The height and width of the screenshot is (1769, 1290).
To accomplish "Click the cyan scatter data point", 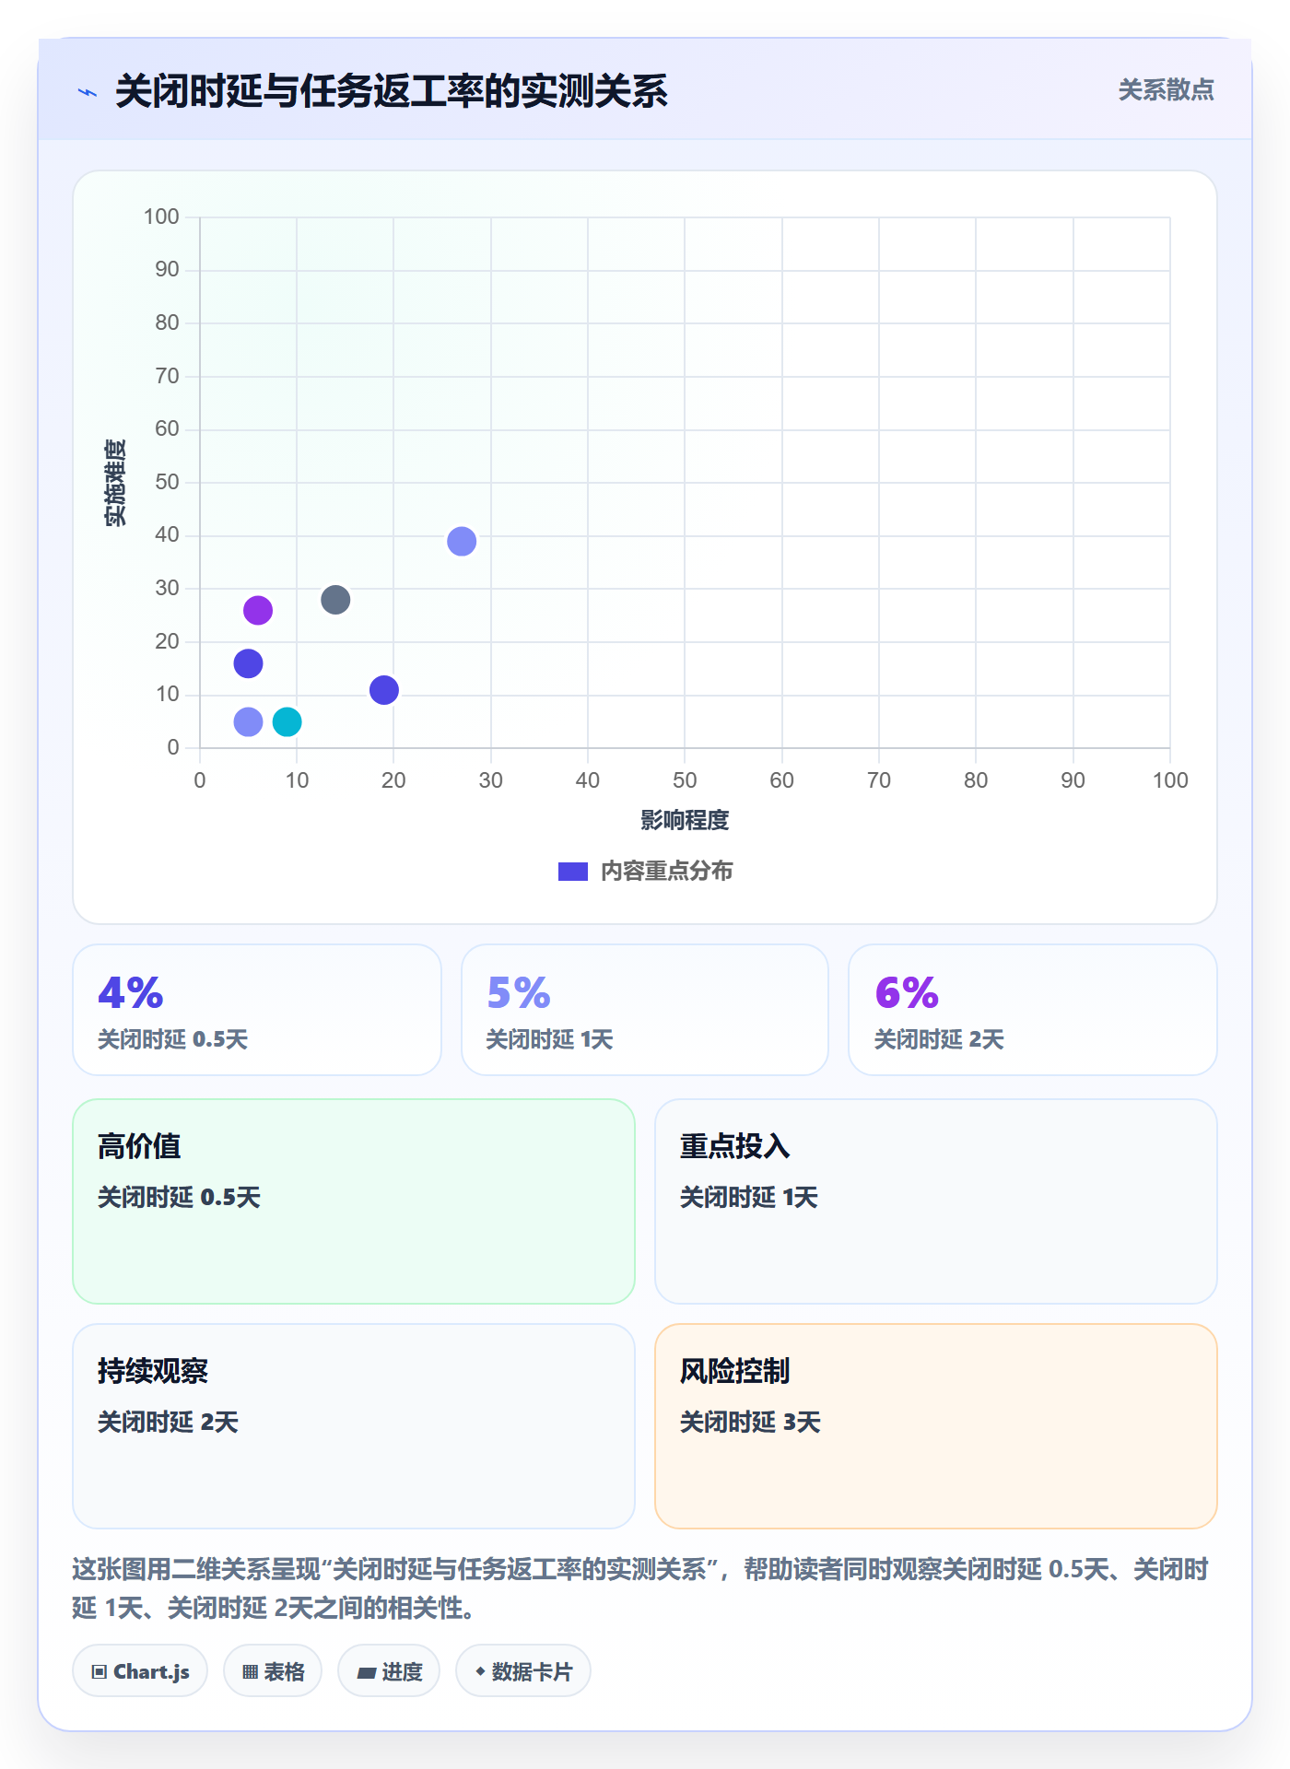I will click(287, 721).
